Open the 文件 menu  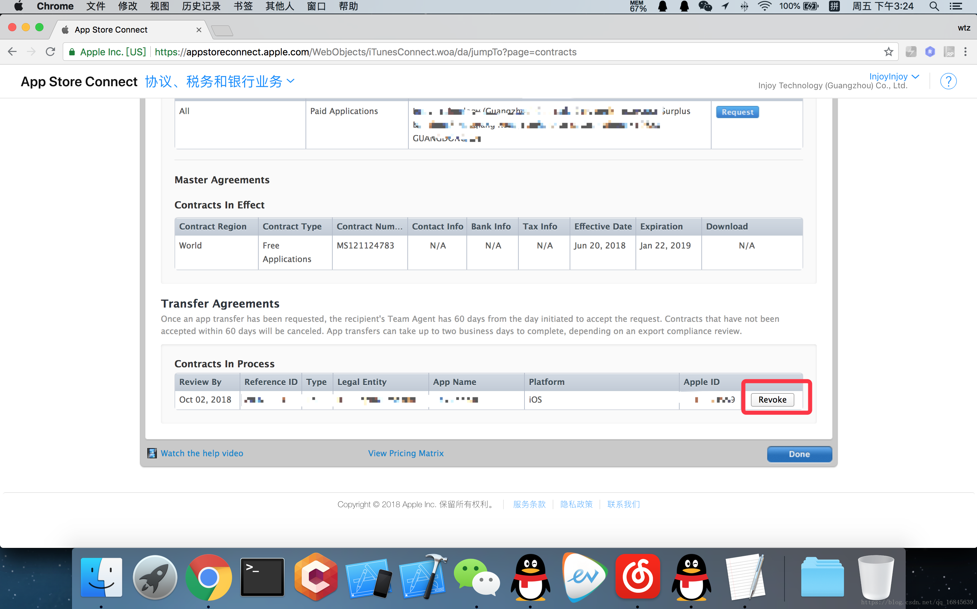click(96, 6)
